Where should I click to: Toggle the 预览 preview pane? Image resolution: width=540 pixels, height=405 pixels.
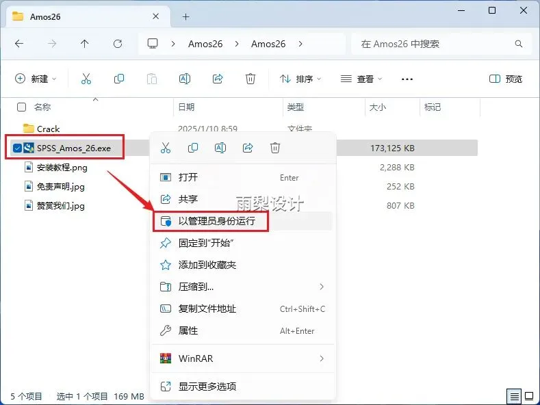[x=506, y=79]
